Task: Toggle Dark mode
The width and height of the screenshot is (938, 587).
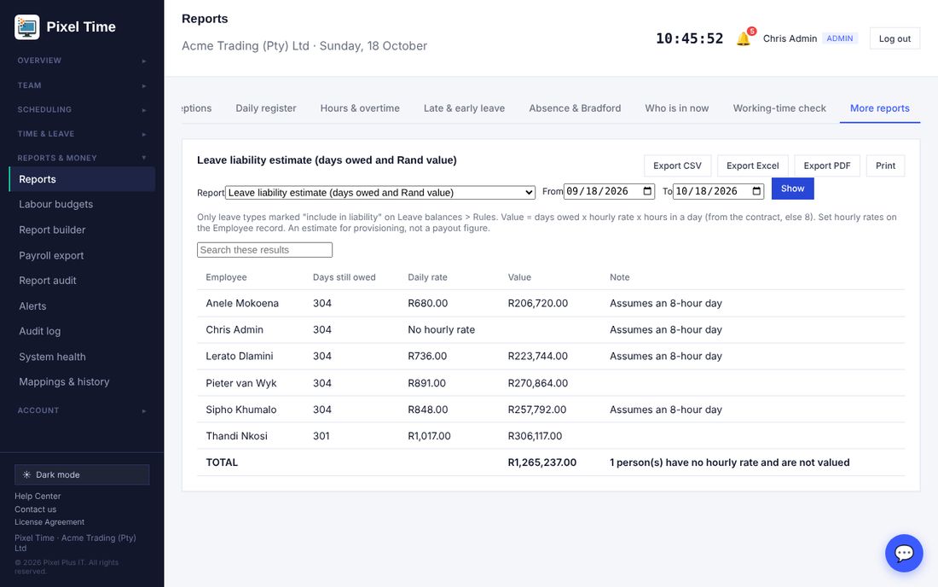Action: point(82,474)
